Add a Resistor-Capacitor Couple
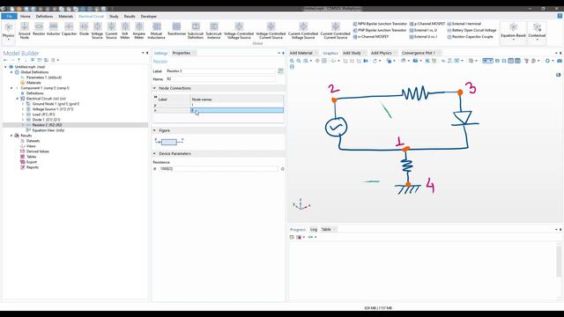 pos(470,37)
